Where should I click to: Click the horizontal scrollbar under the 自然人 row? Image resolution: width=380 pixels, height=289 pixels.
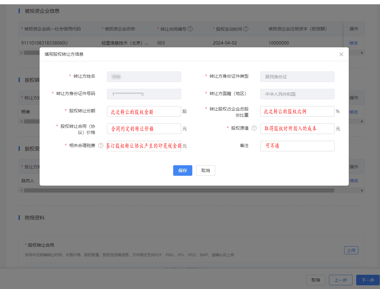pos(179,191)
